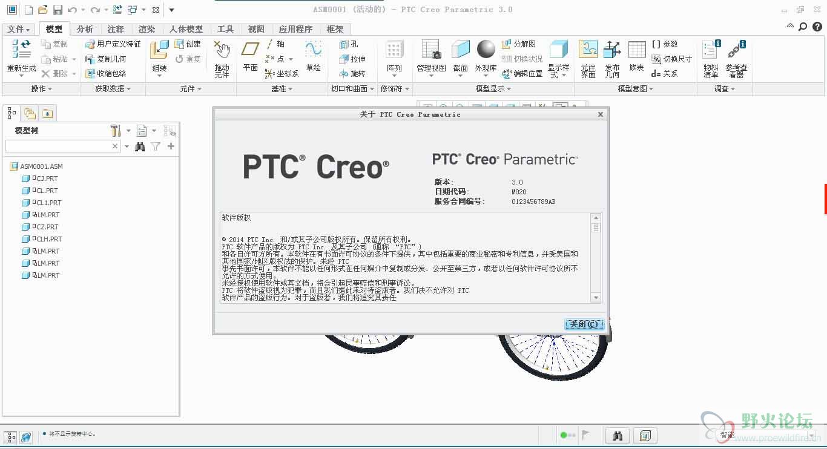Viewport: 827px width, 449px height.
Task: Save the model with the floppy disk icon
Action: pos(58,10)
